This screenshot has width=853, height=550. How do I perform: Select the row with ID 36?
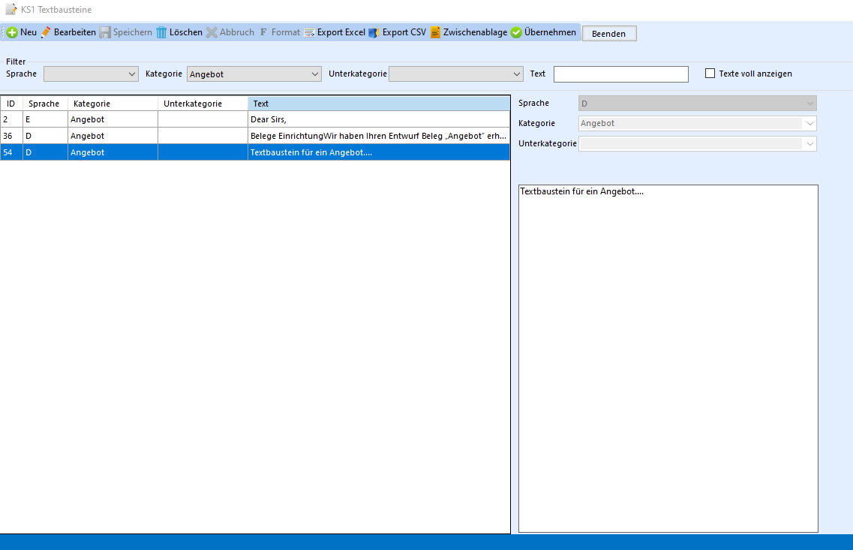coord(255,136)
